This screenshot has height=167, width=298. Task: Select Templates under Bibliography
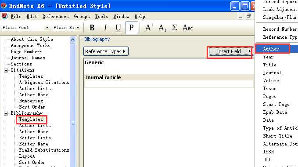(x=31, y=120)
